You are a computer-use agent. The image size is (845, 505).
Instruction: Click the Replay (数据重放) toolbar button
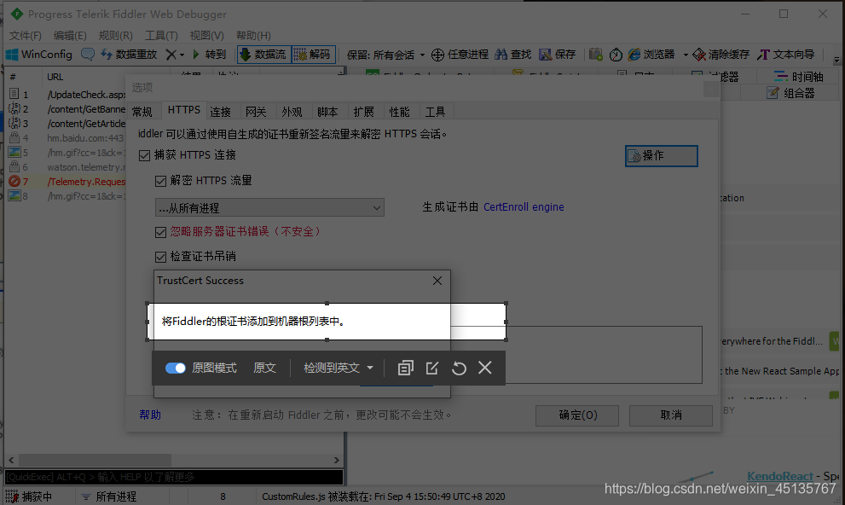(129, 55)
